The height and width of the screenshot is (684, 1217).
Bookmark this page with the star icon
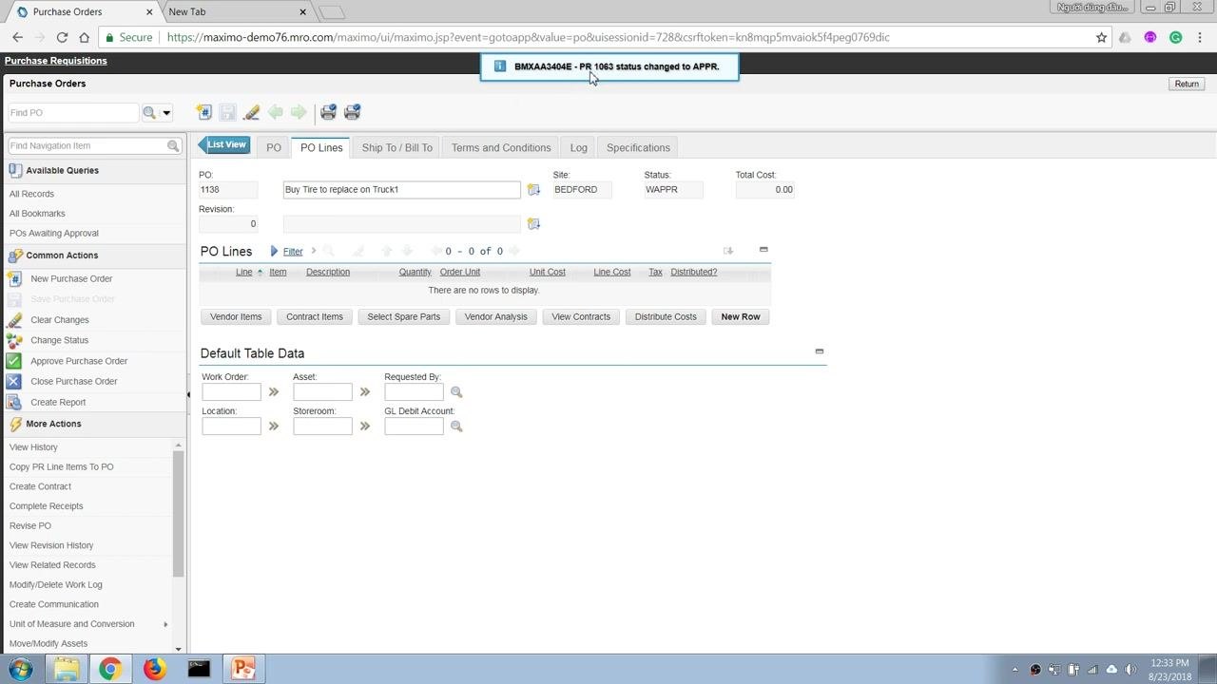[1101, 37]
